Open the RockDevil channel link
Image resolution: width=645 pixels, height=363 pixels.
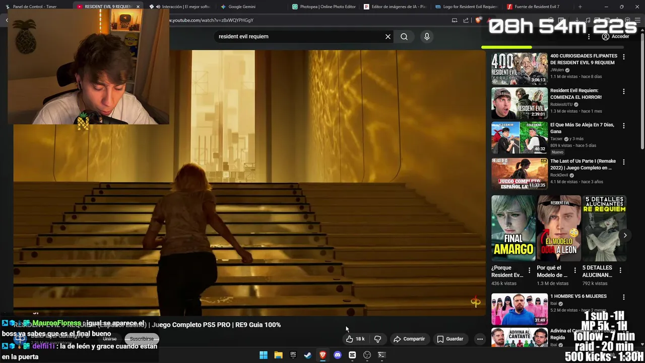pos(559,175)
